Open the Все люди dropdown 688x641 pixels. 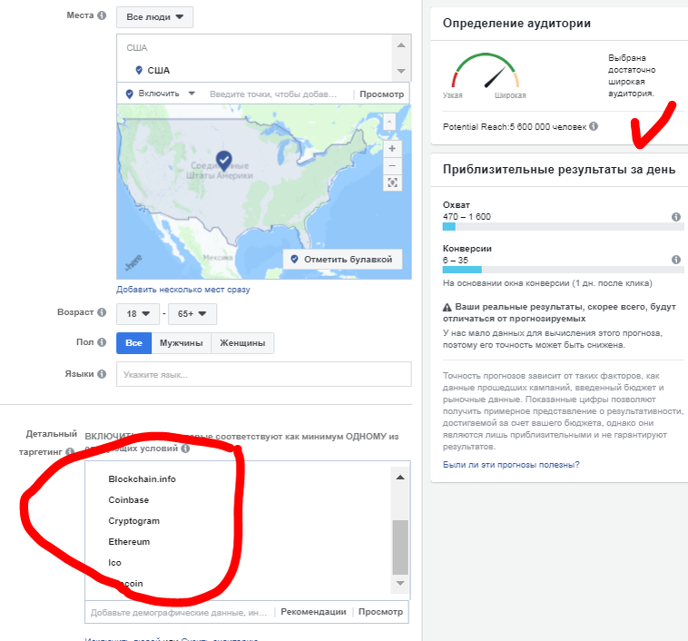tap(154, 17)
